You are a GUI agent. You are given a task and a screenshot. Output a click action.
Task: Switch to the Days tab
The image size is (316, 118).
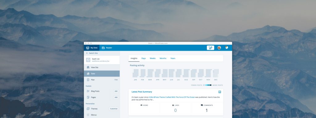point(143,58)
